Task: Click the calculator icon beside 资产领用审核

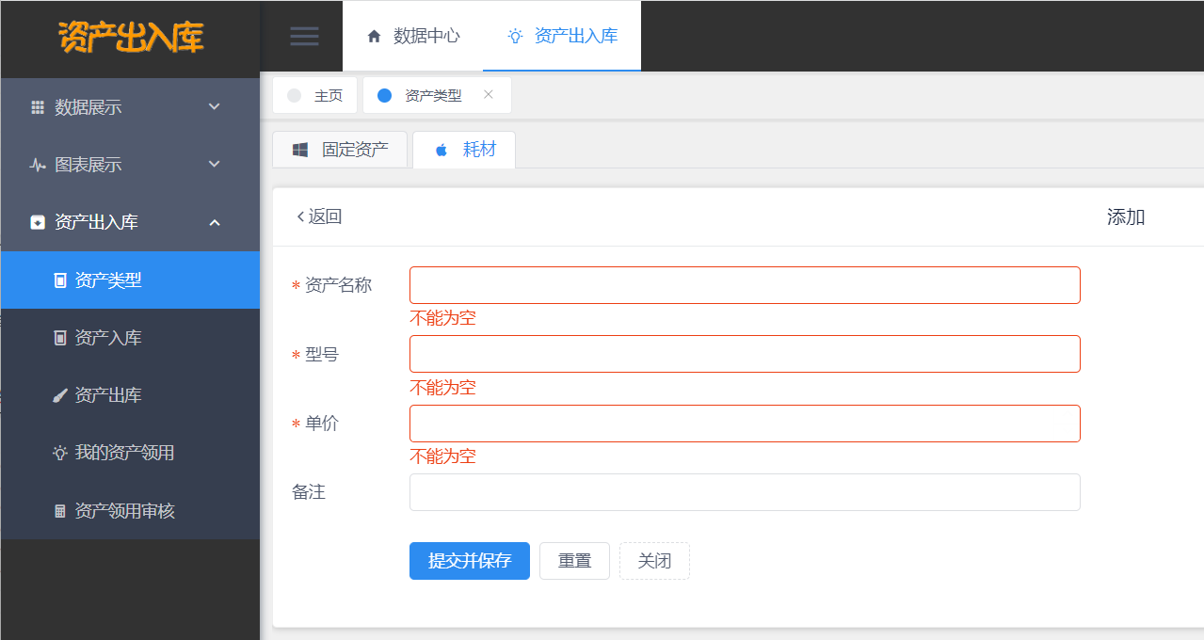Action: (59, 511)
